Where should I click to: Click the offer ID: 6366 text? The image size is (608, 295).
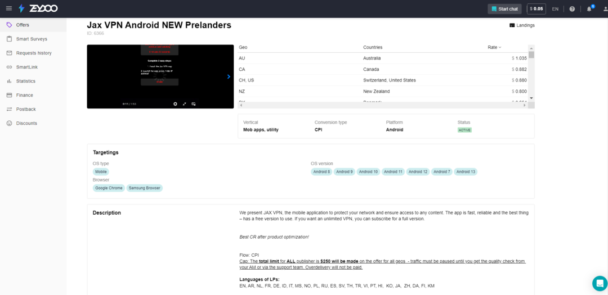click(95, 33)
